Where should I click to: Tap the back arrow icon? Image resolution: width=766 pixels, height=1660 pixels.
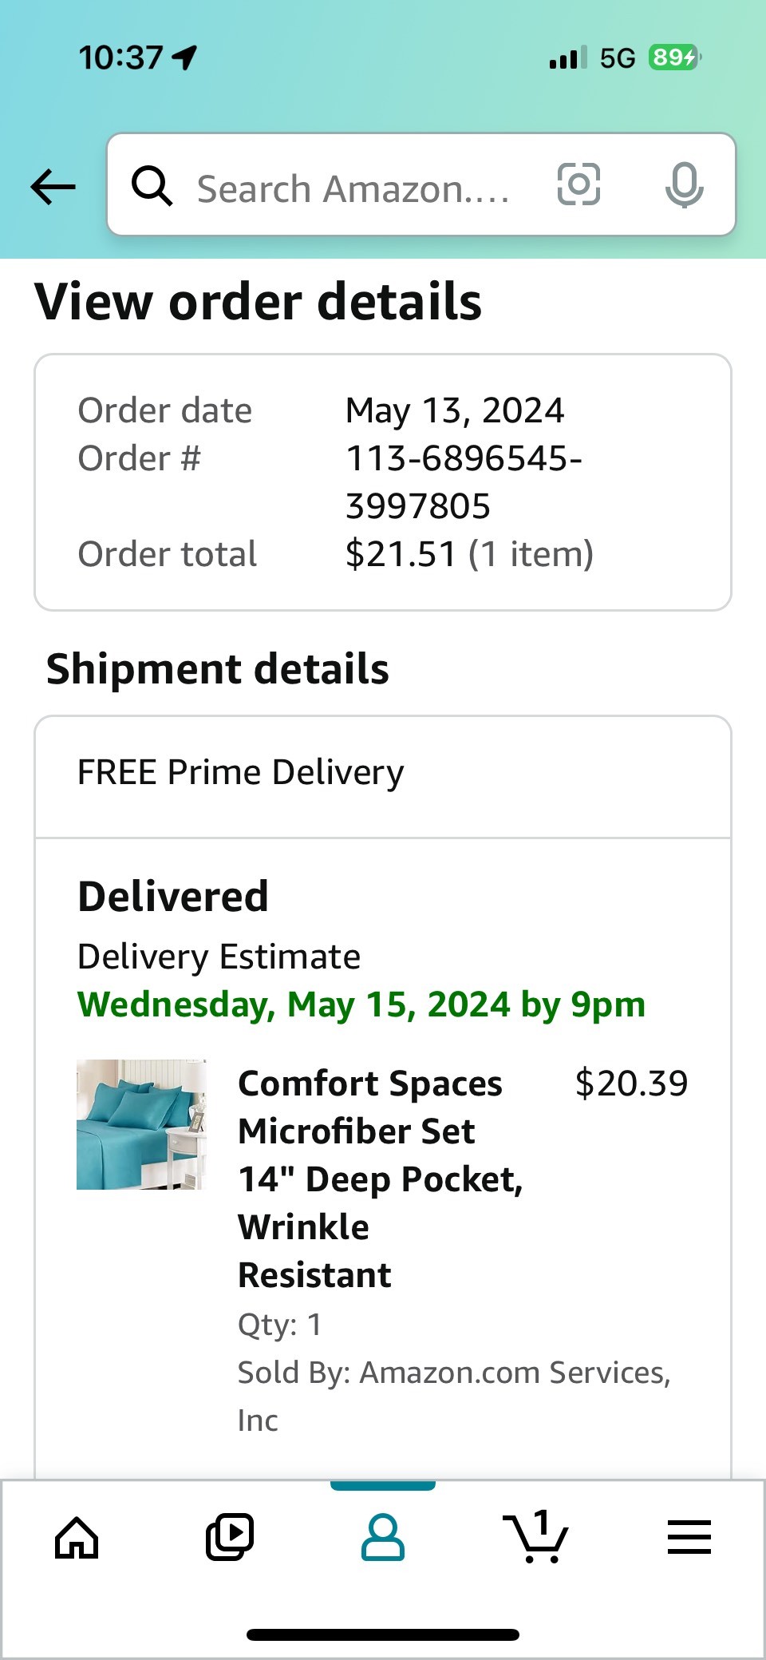pos(53,188)
